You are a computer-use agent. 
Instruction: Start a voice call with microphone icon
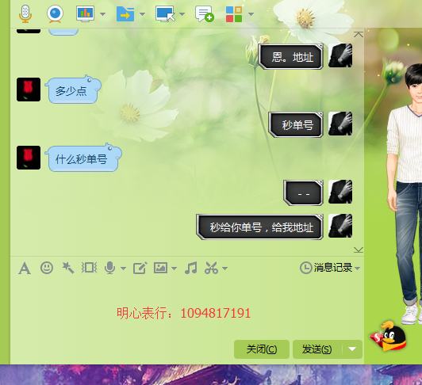25,13
